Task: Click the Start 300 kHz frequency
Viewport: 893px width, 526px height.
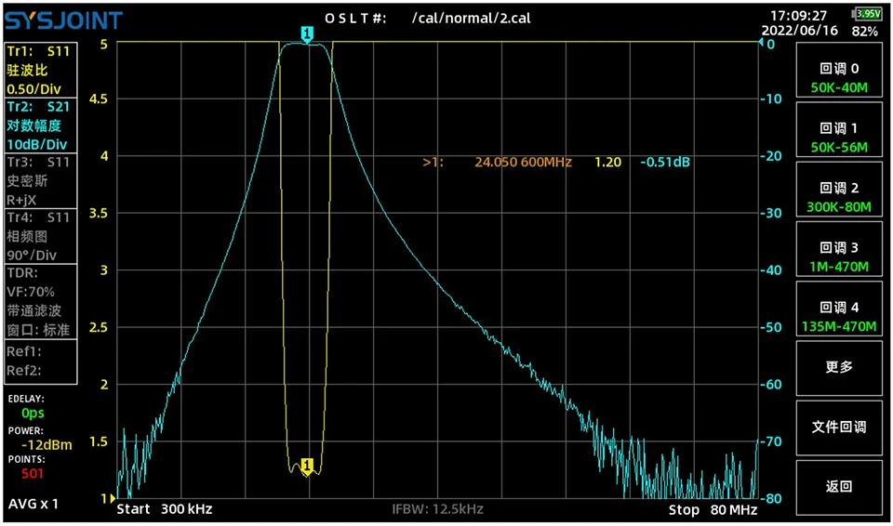Action: coord(165,509)
